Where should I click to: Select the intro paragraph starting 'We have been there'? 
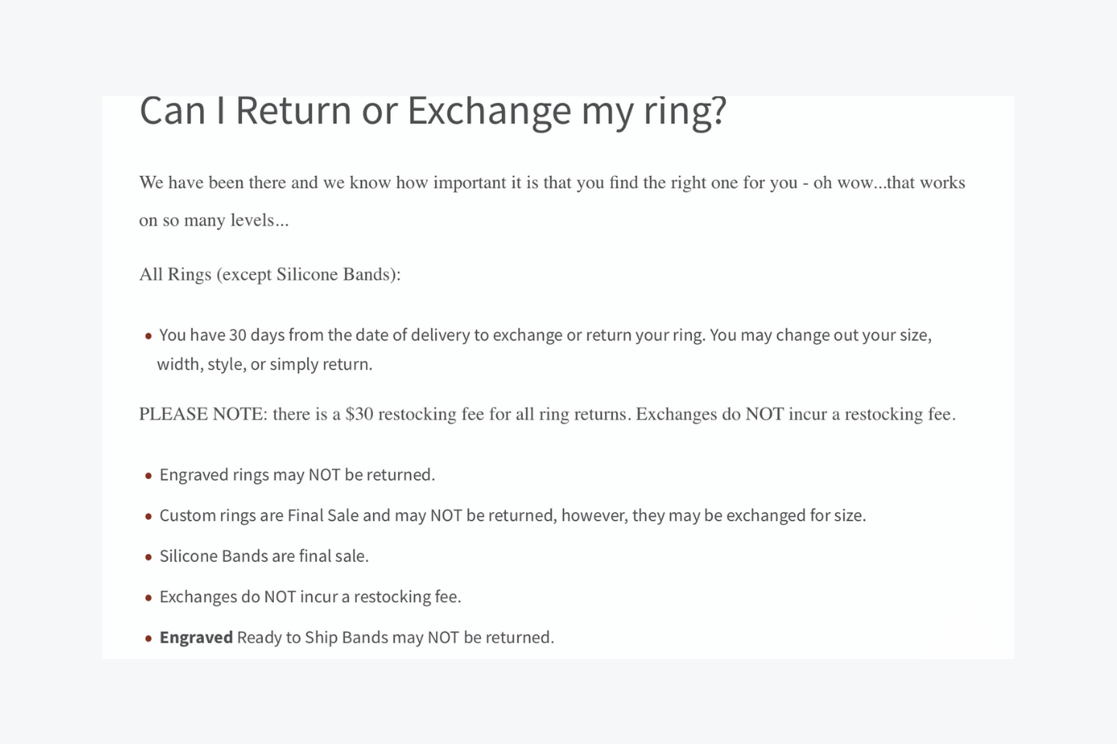point(552,201)
